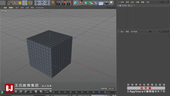Click the 立方体 blue cube object icon
170x96 pixels.
coord(120,6)
